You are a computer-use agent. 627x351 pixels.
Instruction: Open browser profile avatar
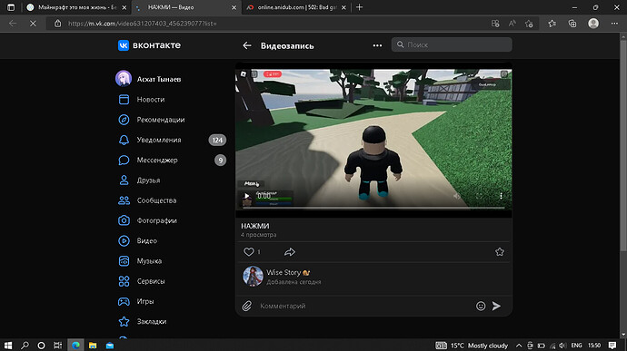coord(593,24)
